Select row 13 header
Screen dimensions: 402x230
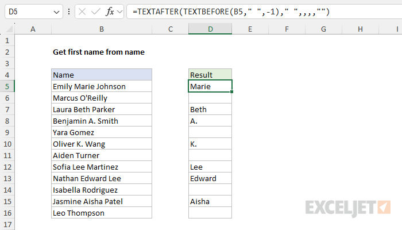pyautogui.click(x=7, y=178)
